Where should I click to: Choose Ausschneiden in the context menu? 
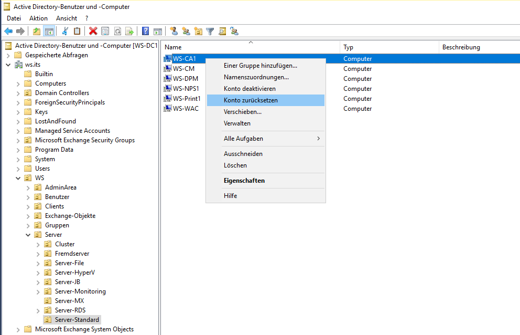coord(266,154)
